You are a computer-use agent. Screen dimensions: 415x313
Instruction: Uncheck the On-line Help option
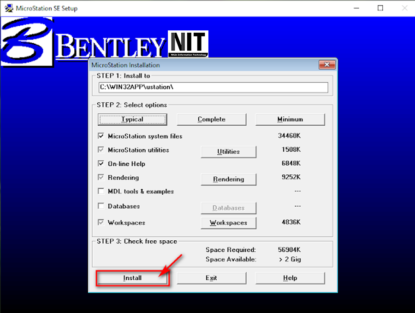(101, 163)
